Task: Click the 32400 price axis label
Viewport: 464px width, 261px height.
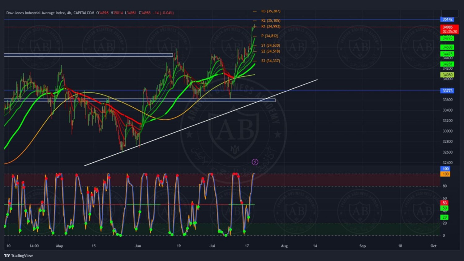Action: (x=447, y=163)
